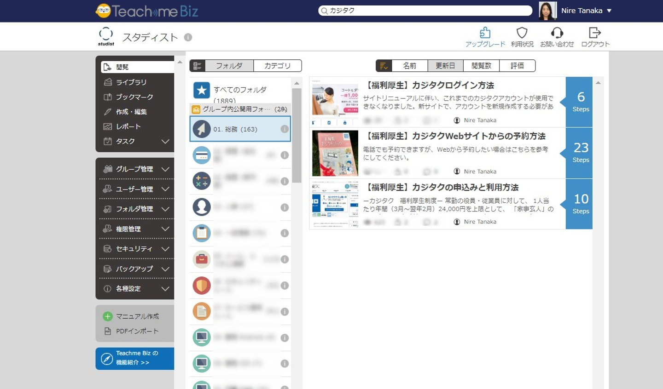Click the user avatar photo in the header
Screen dimensions: 663x389
(x=547, y=11)
